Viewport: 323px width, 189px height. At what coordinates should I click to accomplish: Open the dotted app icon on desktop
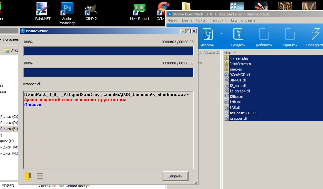click(237, 6)
